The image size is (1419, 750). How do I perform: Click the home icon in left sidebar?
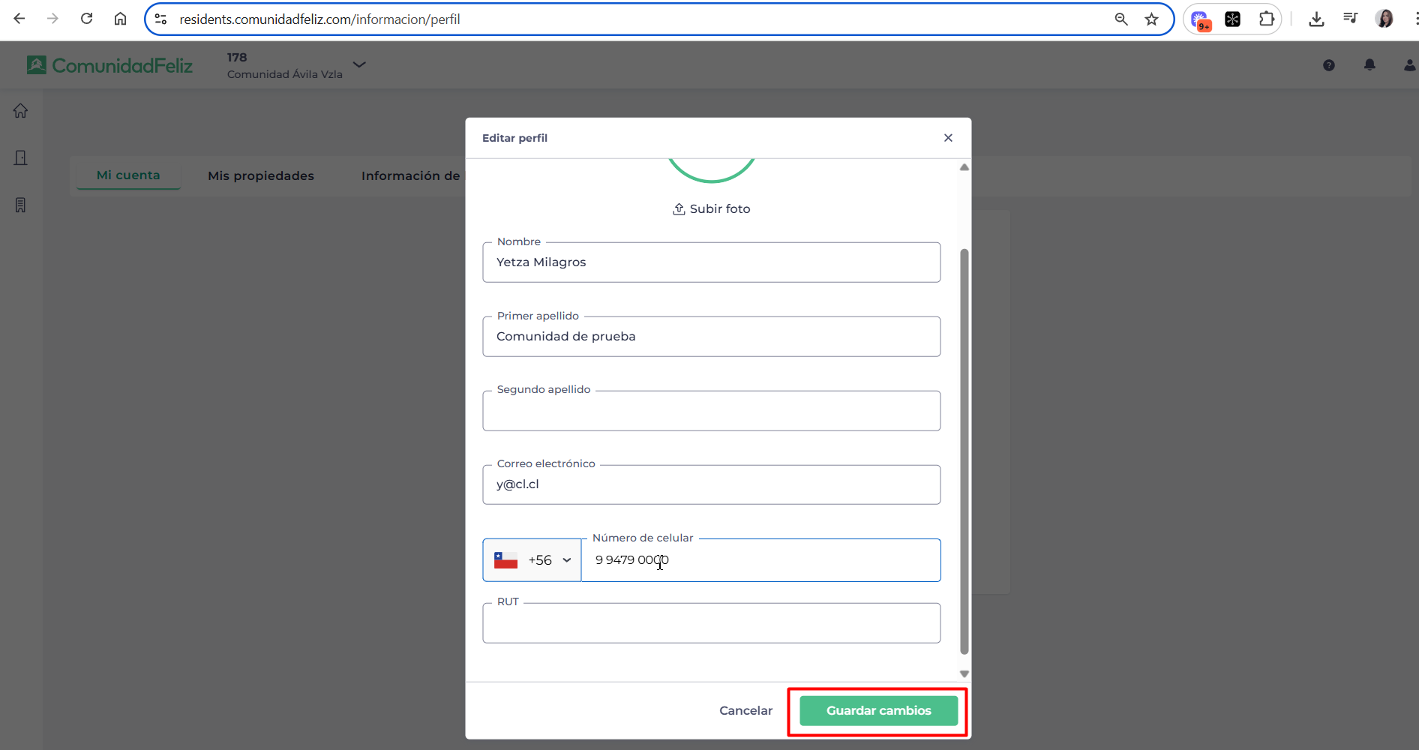click(x=20, y=111)
